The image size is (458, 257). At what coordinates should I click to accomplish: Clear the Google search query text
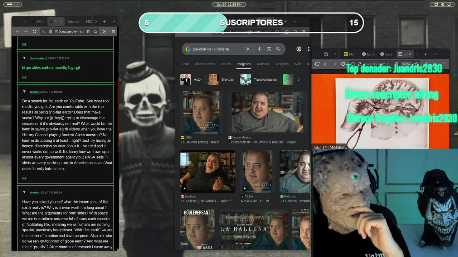point(248,49)
